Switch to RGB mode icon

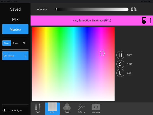(x=67, y=107)
